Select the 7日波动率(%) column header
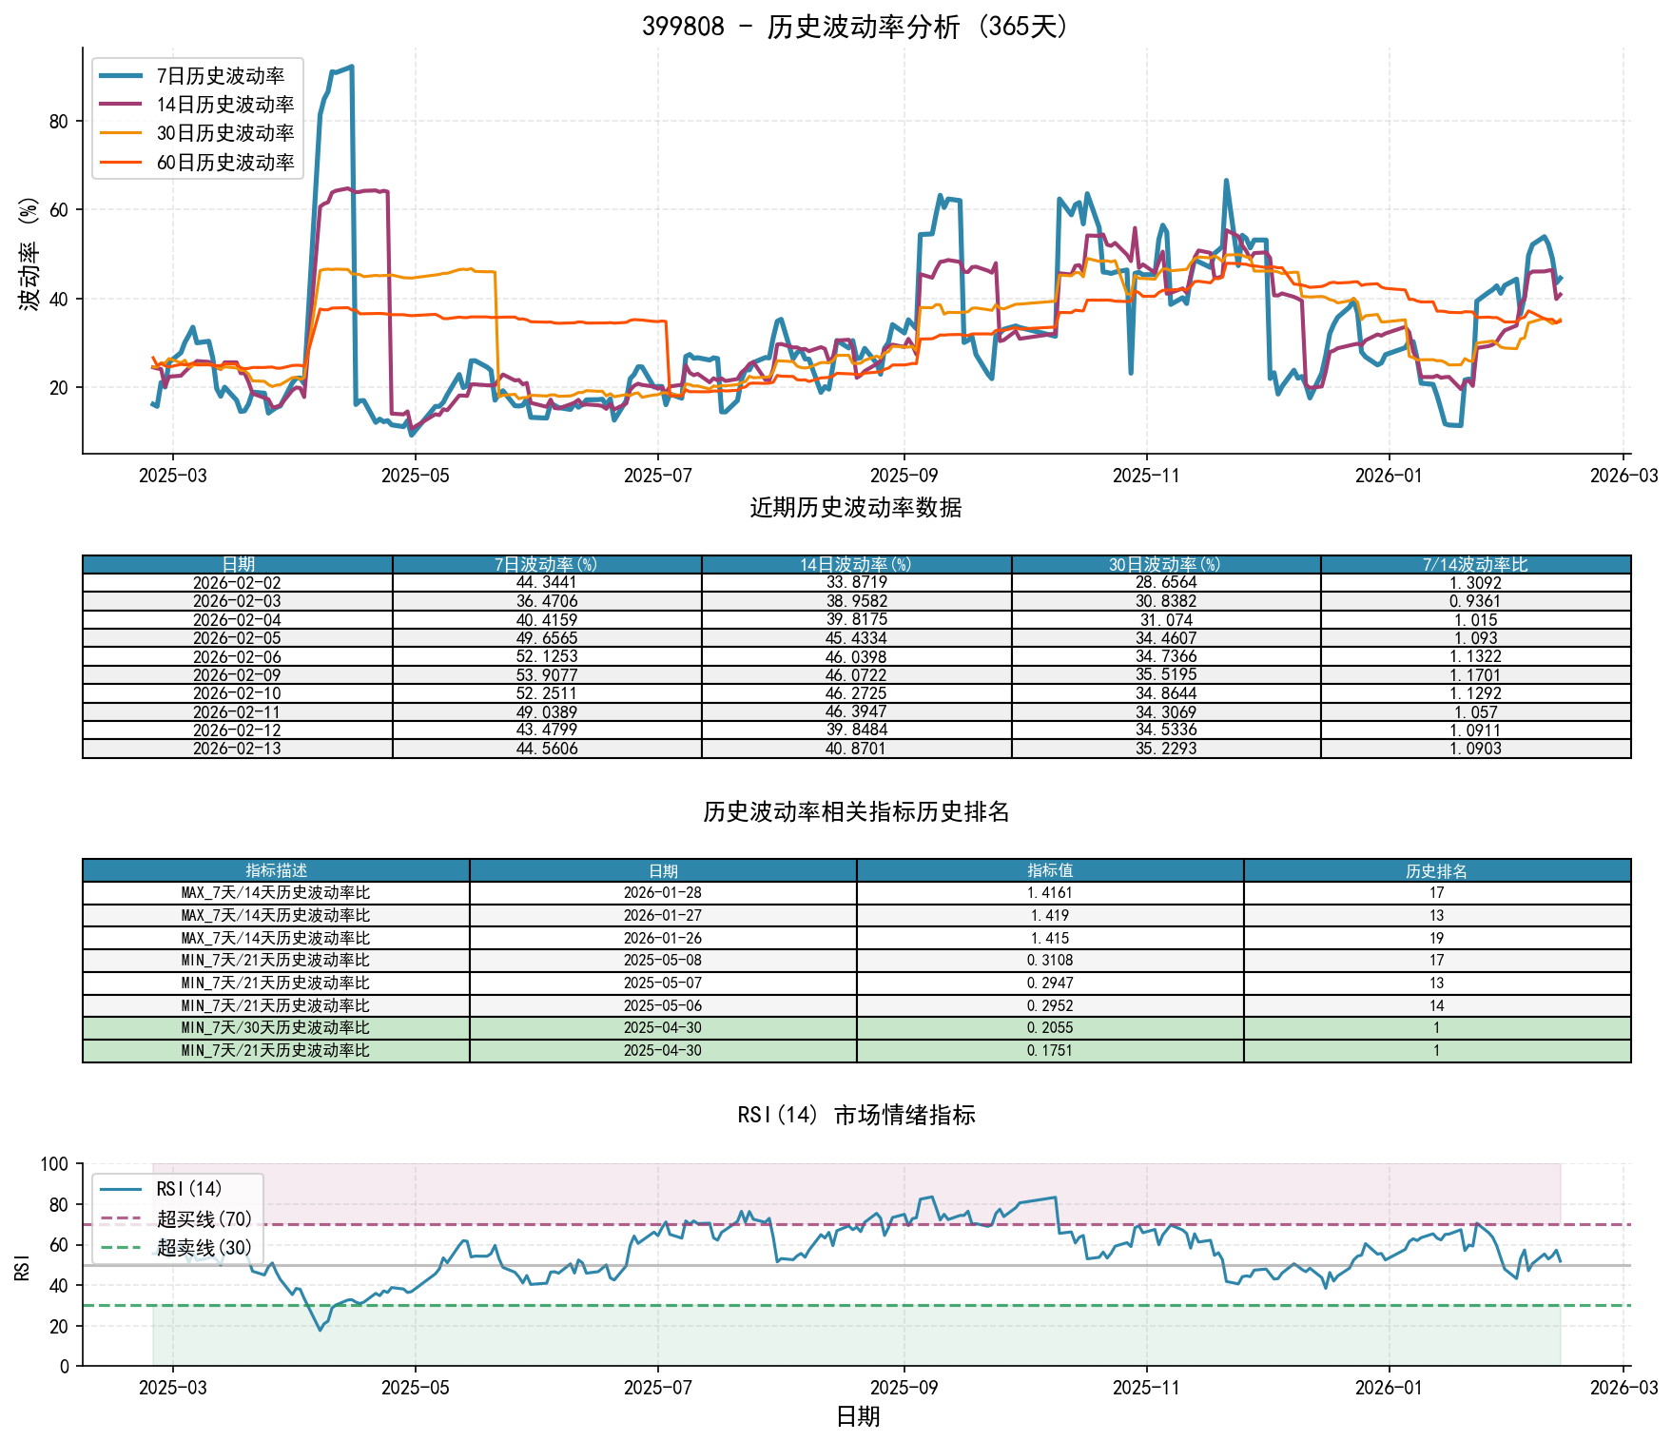 546,564
